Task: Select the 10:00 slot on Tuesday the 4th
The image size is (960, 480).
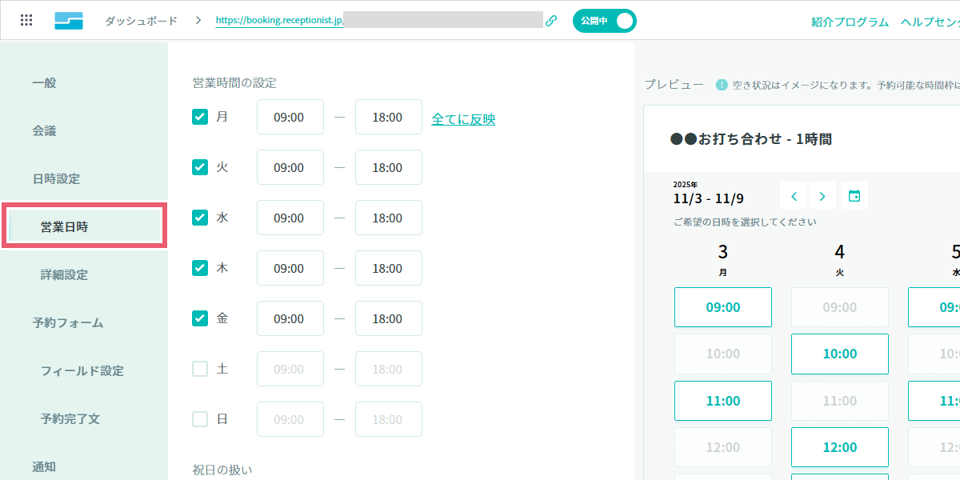Action: 839,354
